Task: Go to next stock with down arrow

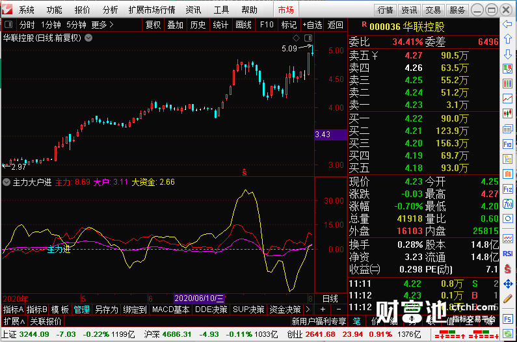Action: [507, 54]
